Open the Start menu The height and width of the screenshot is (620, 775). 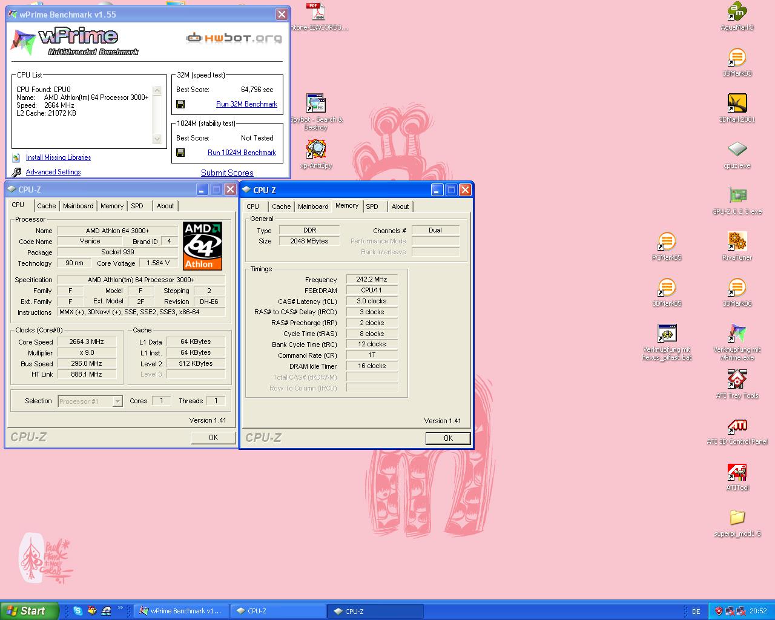[30, 611]
